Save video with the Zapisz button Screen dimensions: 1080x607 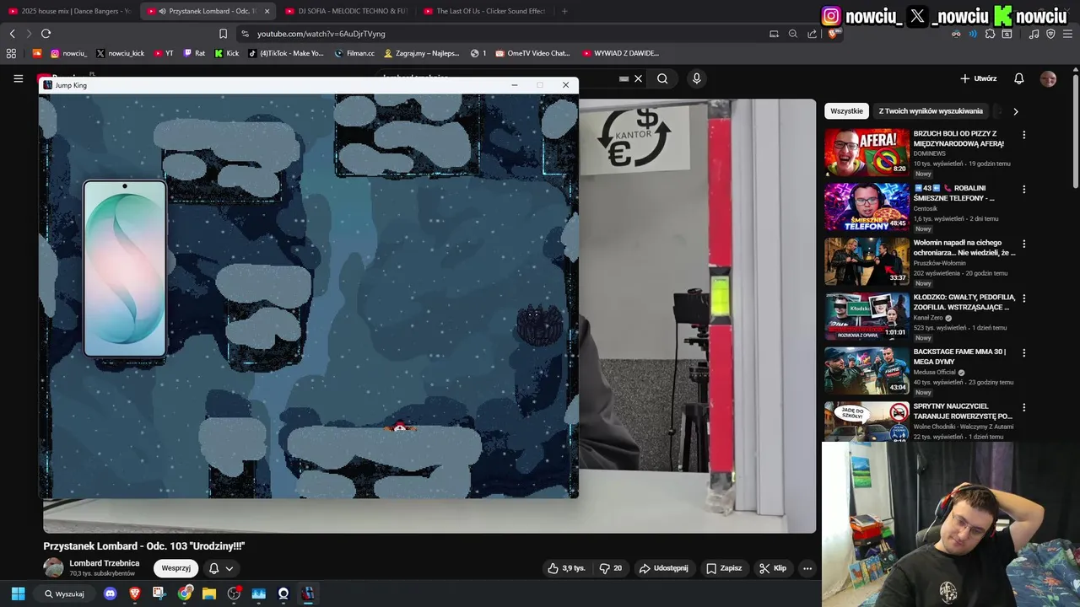tap(724, 568)
